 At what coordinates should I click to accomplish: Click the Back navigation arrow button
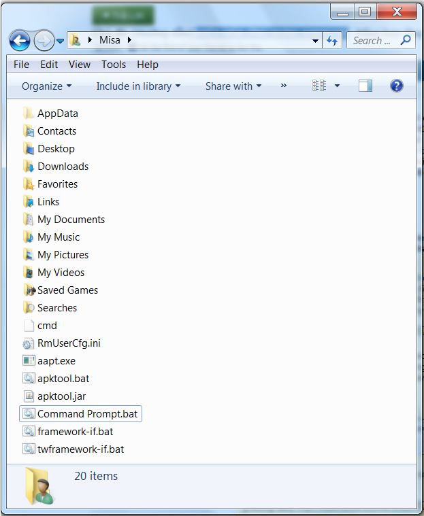tap(20, 41)
